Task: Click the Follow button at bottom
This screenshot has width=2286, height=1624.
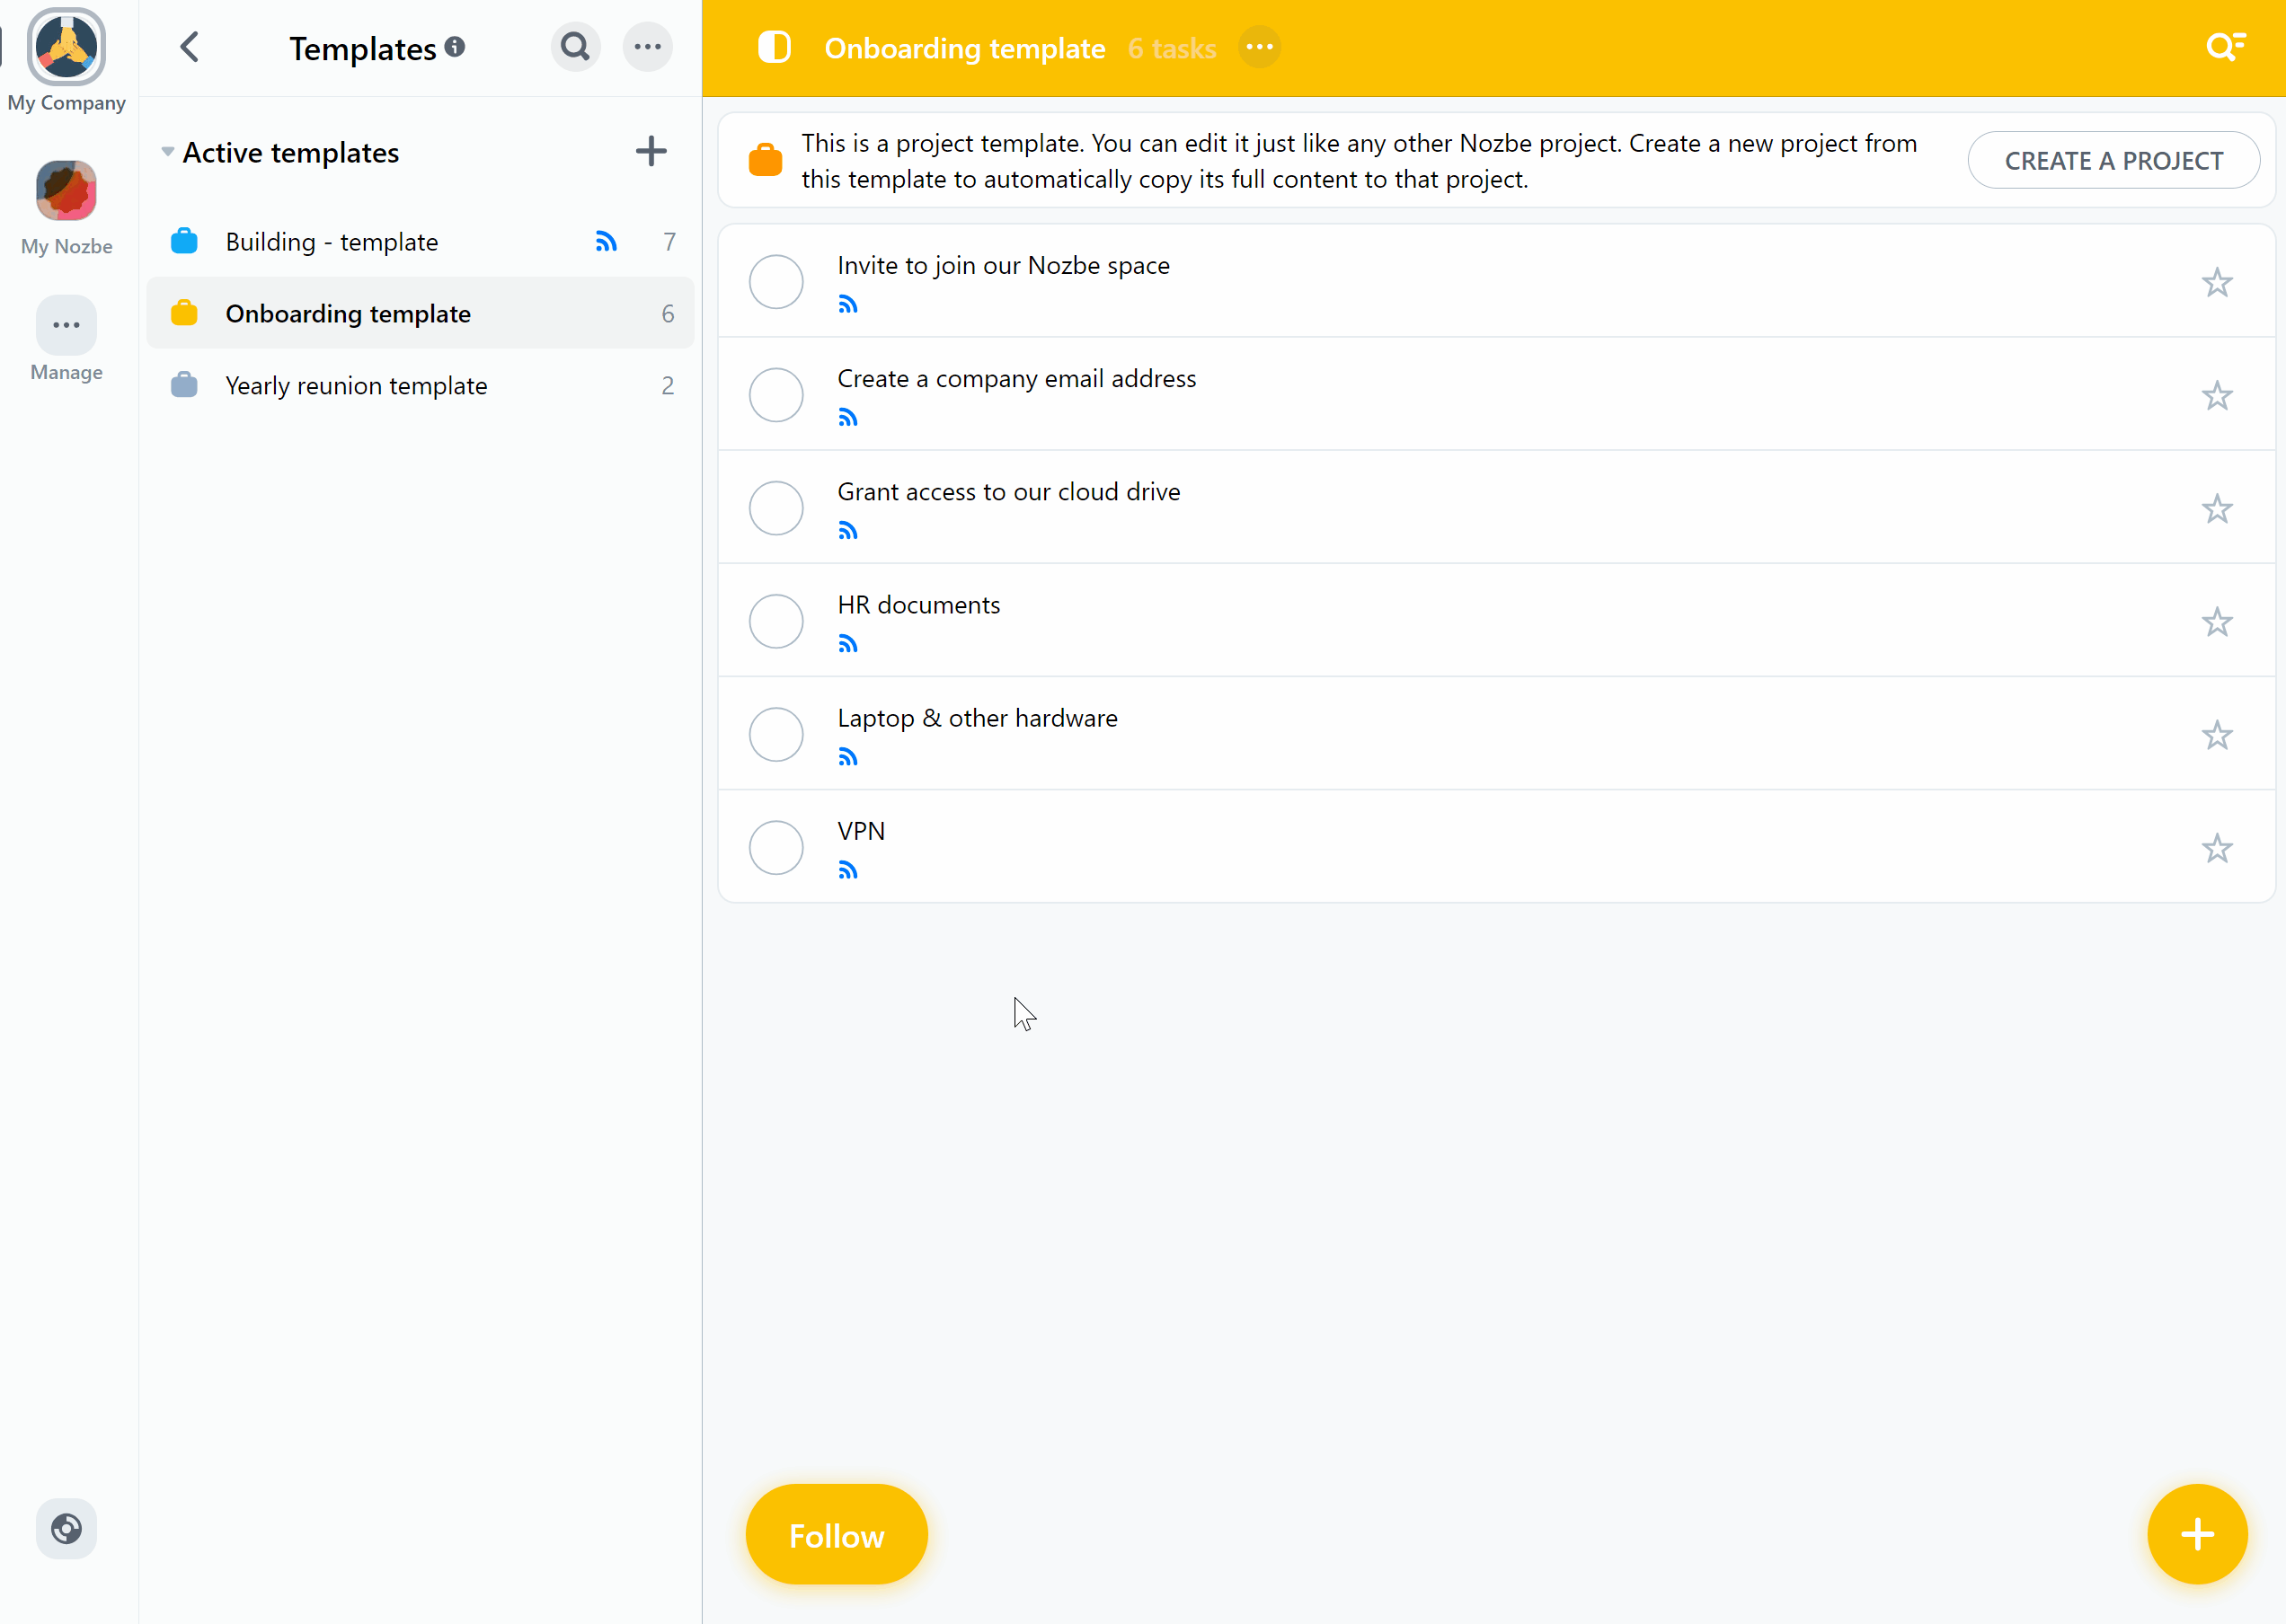Action: pos(837,1536)
